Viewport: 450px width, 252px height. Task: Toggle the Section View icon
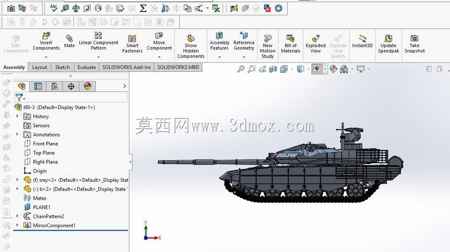pos(273,69)
